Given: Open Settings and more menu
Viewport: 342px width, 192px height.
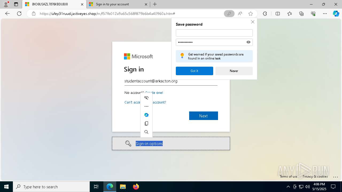Looking at the screenshot, I should click(x=325, y=14).
